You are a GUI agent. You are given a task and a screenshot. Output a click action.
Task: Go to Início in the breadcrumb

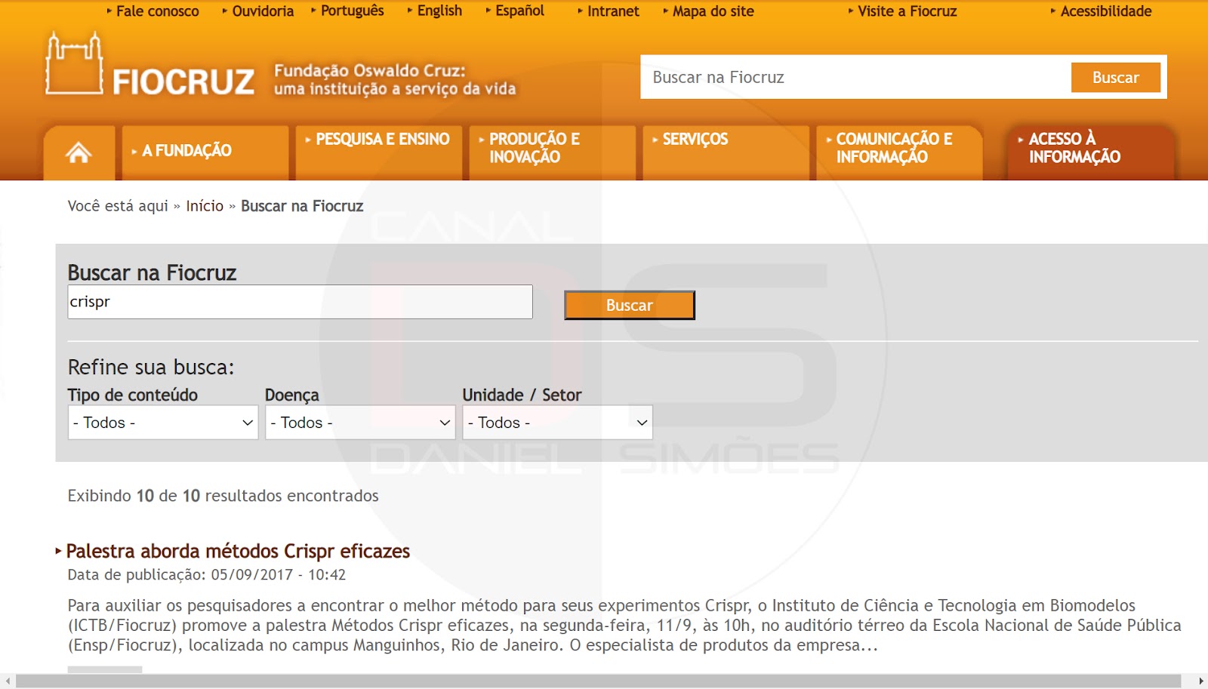click(x=205, y=206)
